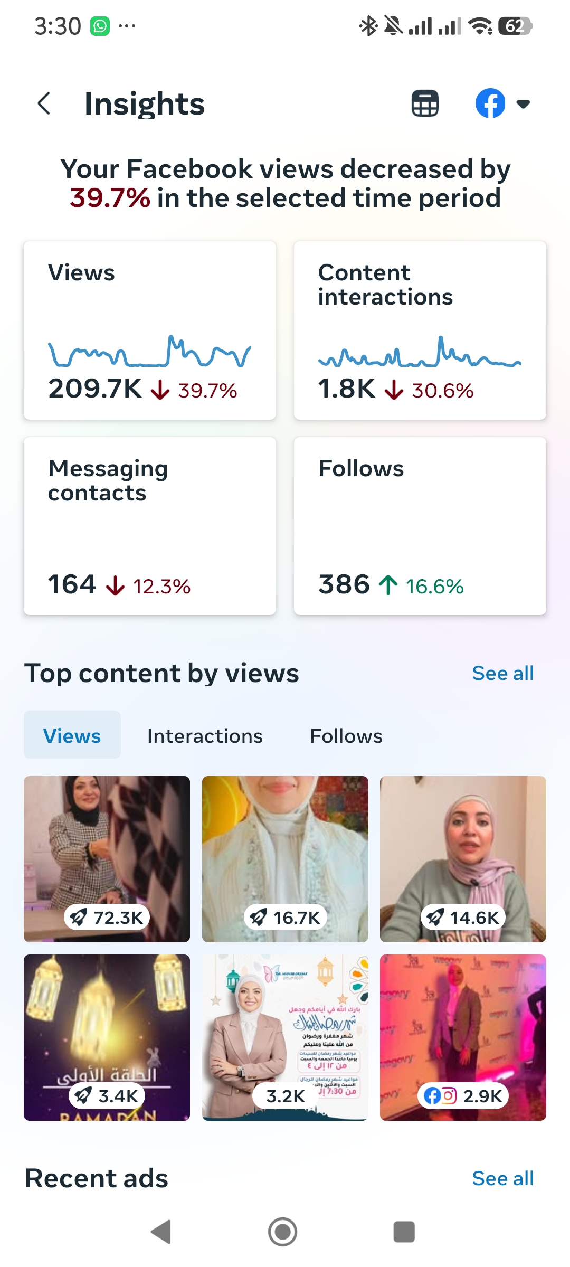Screen dimensions: 570x1267
Task: Open the cross-posted thumbnail with 2.9K views
Action: click(x=463, y=1037)
